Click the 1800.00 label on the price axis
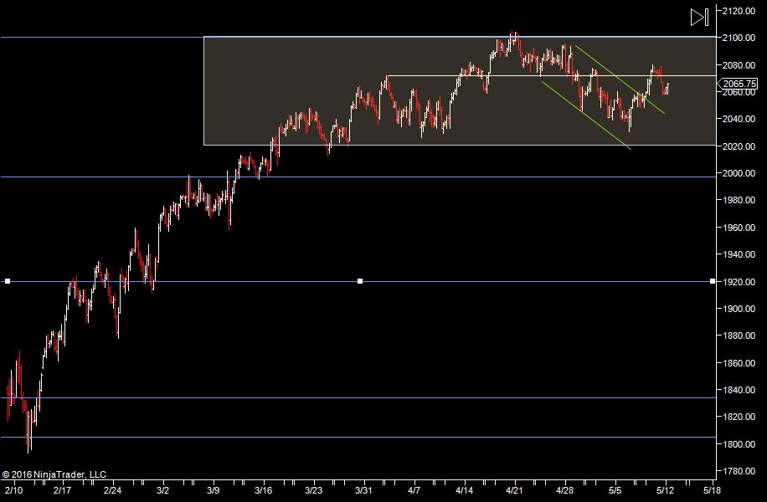The image size is (767, 502). tap(739, 444)
